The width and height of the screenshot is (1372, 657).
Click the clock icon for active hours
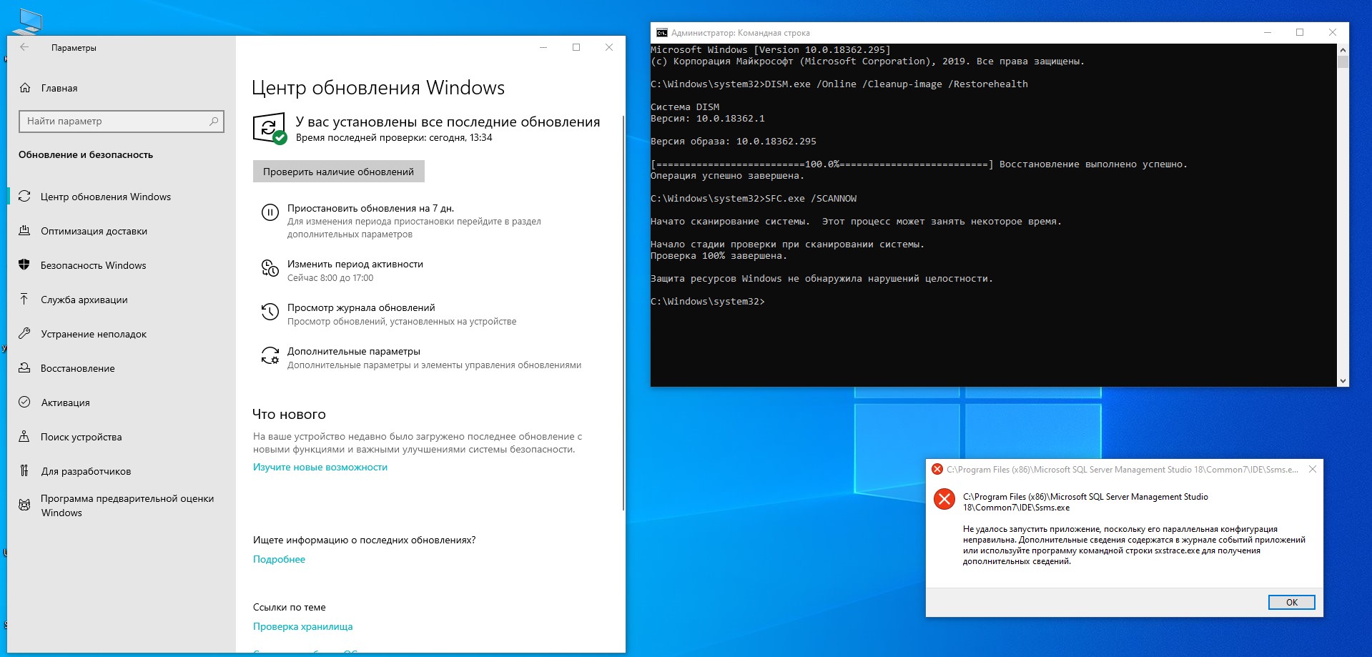point(270,268)
